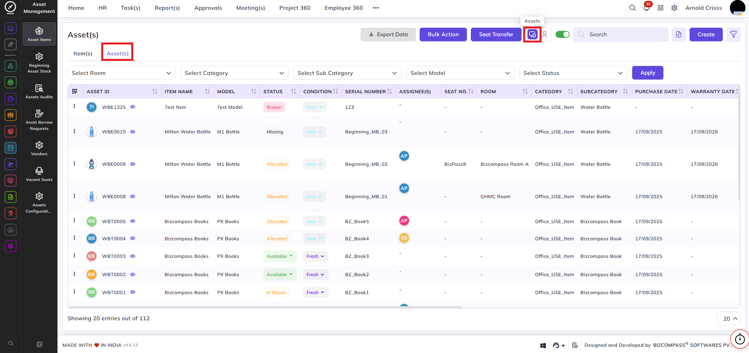749x353 pixels.
Task: Open Beginning Asset Stock section
Action: [39, 63]
